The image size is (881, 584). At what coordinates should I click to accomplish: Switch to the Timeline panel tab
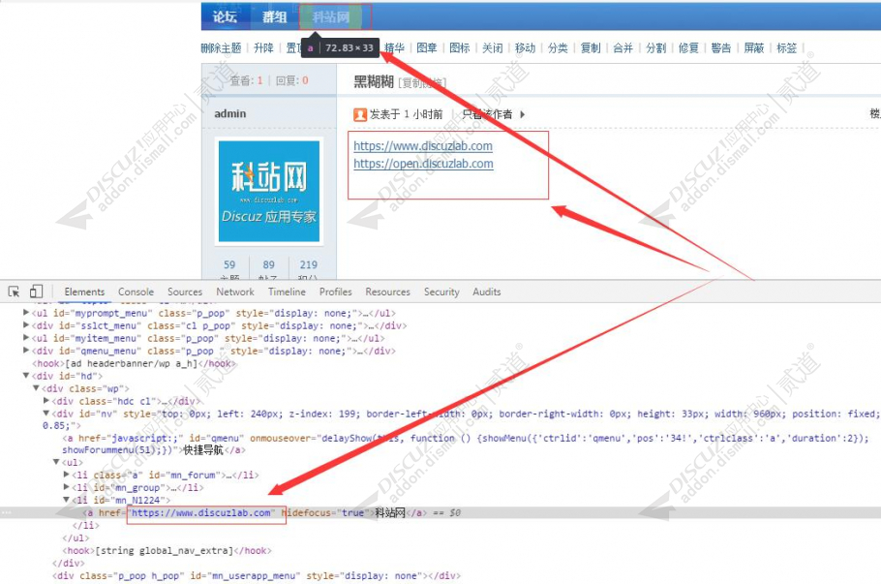tap(287, 292)
